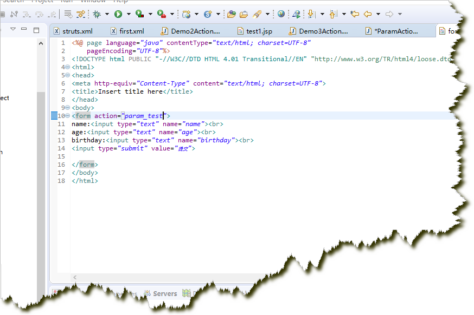Click the DOCTYPE declaration on line 3
This screenshot has width=474, height=315.
point(262,59)
